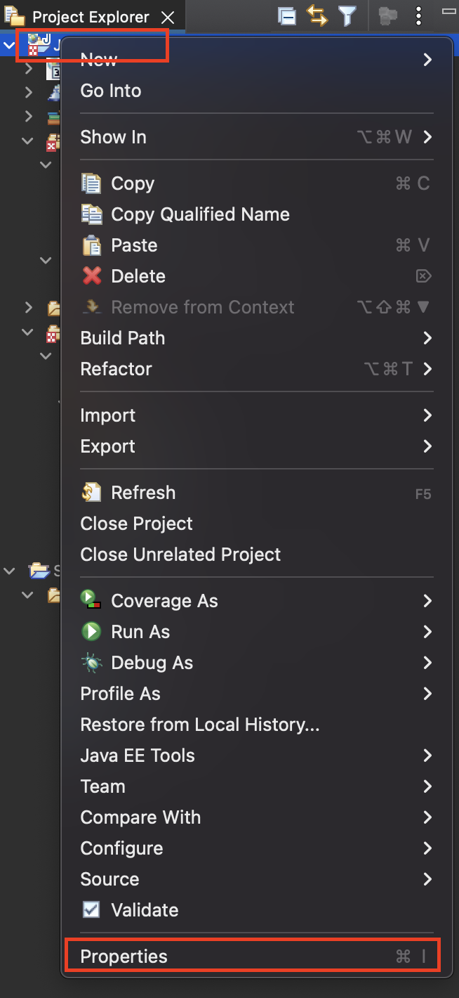This screenshot has width=459, height=998.
Task: Open the Build Path submenu arrow
Action: click(427, 338)
